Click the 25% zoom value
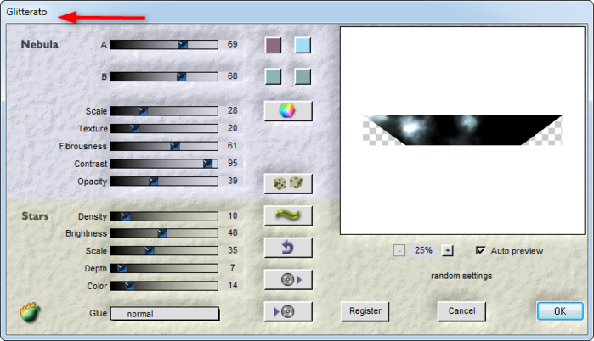 423,250
